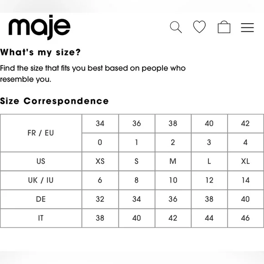This screenshot has width=264, height=264.
Task: Open the shopping bag icon
Action: pyautogui.click(x=224, y=27)
